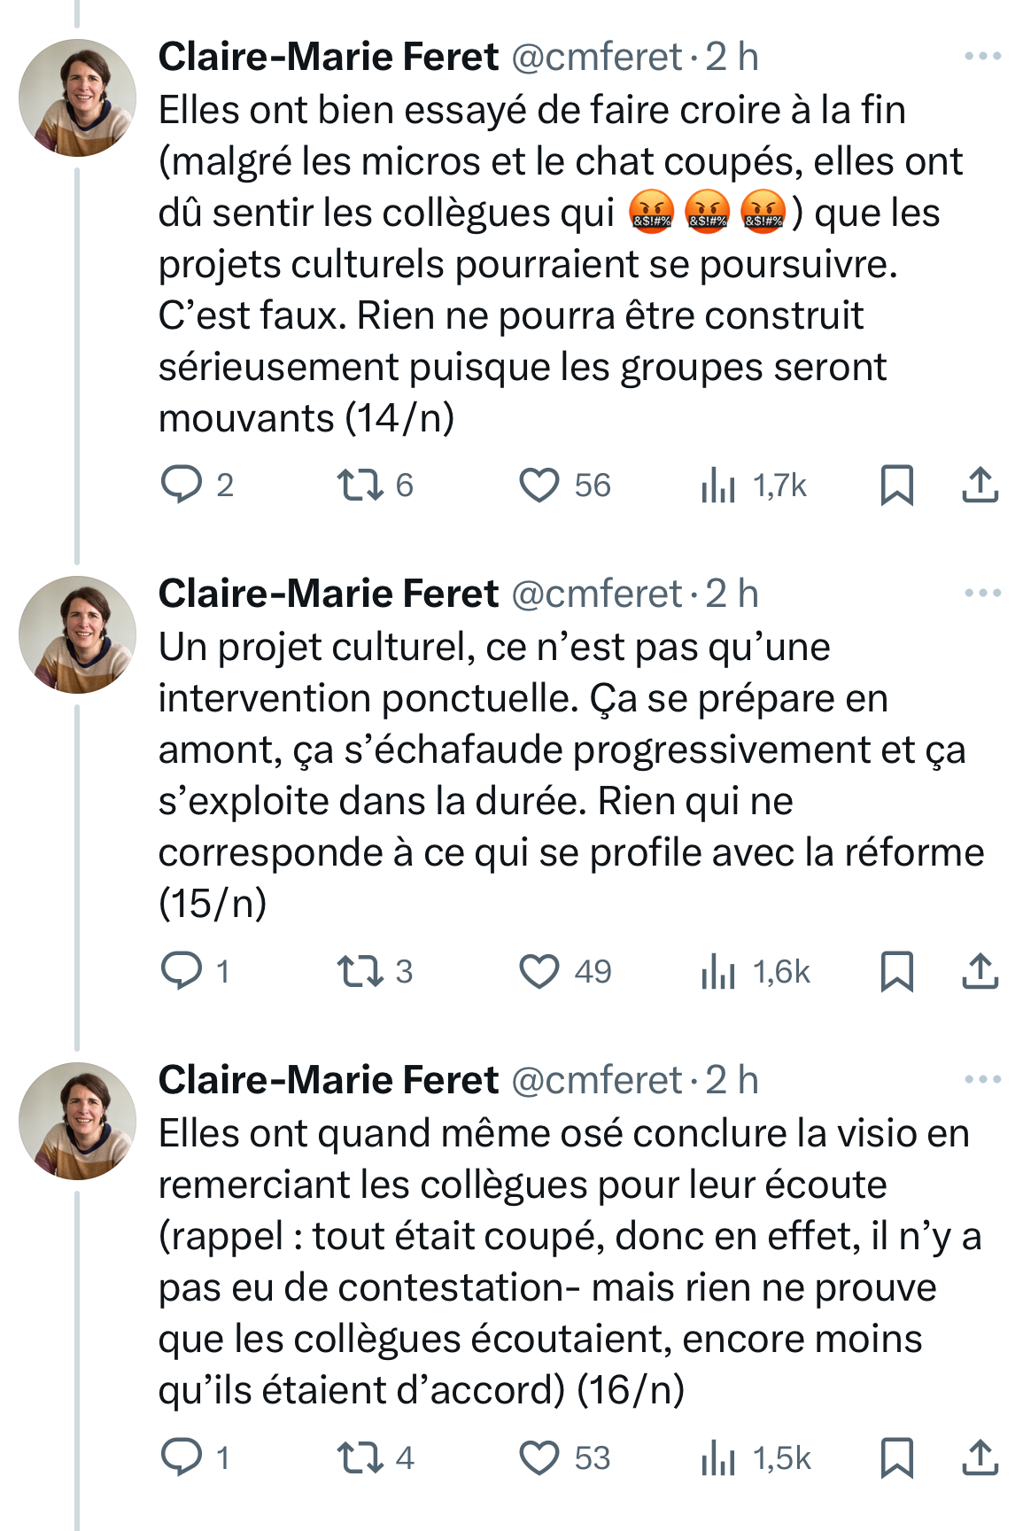The height and width of the screenshot is (1531, 1023).
Task: Retweet the 14/n tweet
Action: click(x=360, y=486)
